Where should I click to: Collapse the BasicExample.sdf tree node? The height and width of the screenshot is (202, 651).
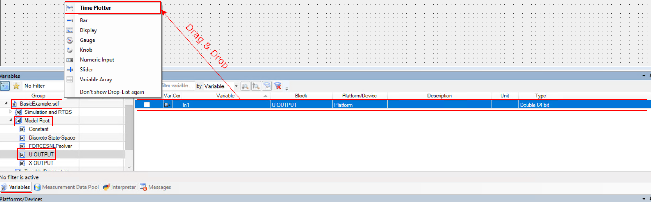[x=6, y=103]
